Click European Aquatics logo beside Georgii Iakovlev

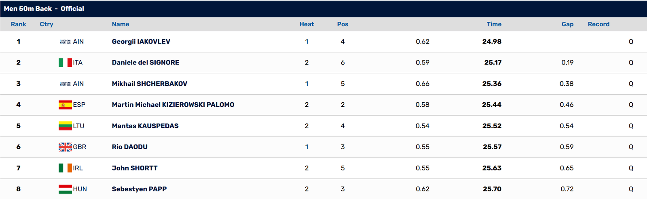pos(65,41)
